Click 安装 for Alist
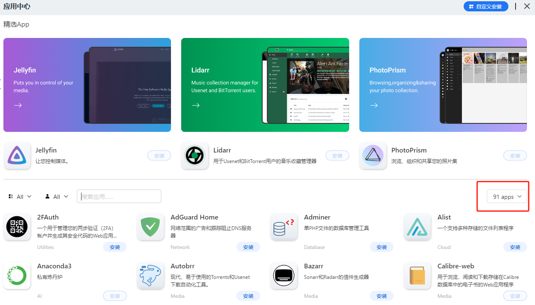The height and width of the screenshot is (305, 535). point(515,247)
